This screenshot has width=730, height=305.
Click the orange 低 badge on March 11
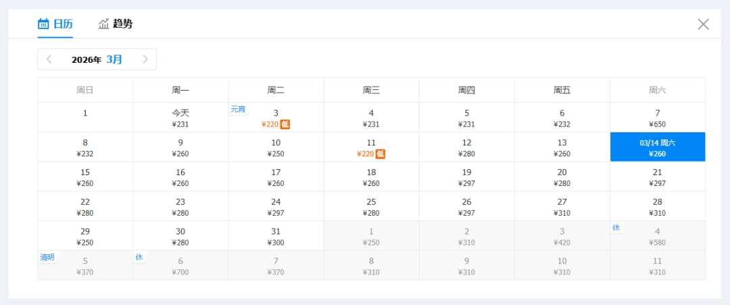point(381,154)
